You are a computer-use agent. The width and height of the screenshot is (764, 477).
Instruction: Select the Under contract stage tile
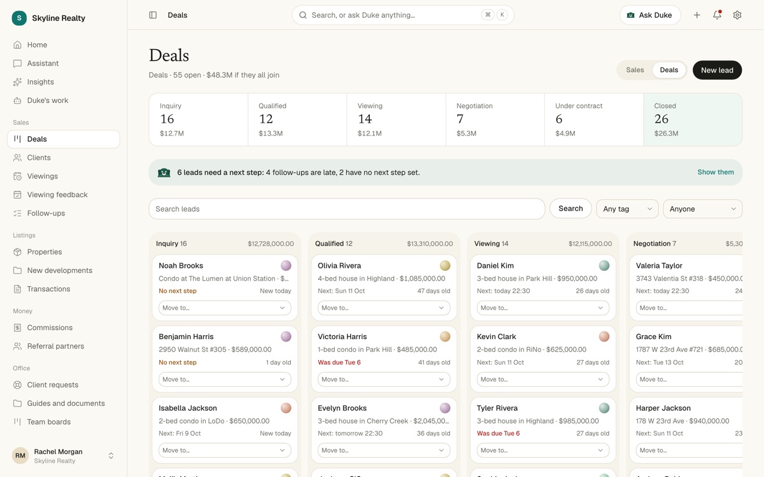pyautogui.click(x=594, y=120)
